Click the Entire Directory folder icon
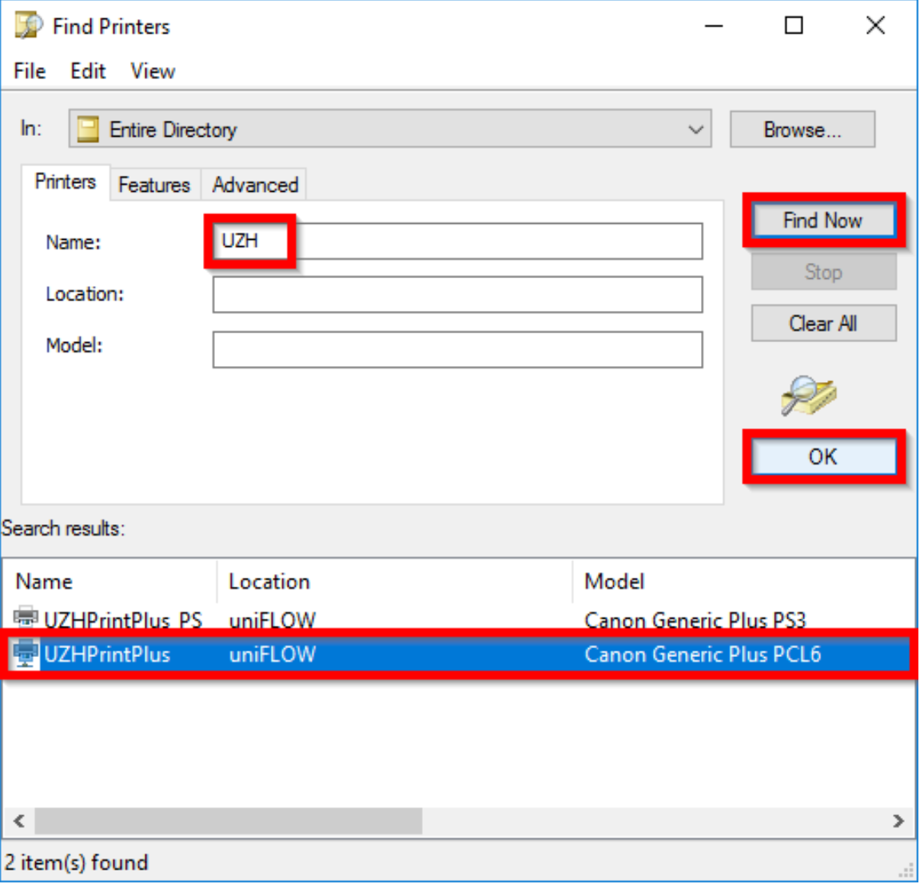This screenshot has height=884, width=920. click(x=88, y=129)
